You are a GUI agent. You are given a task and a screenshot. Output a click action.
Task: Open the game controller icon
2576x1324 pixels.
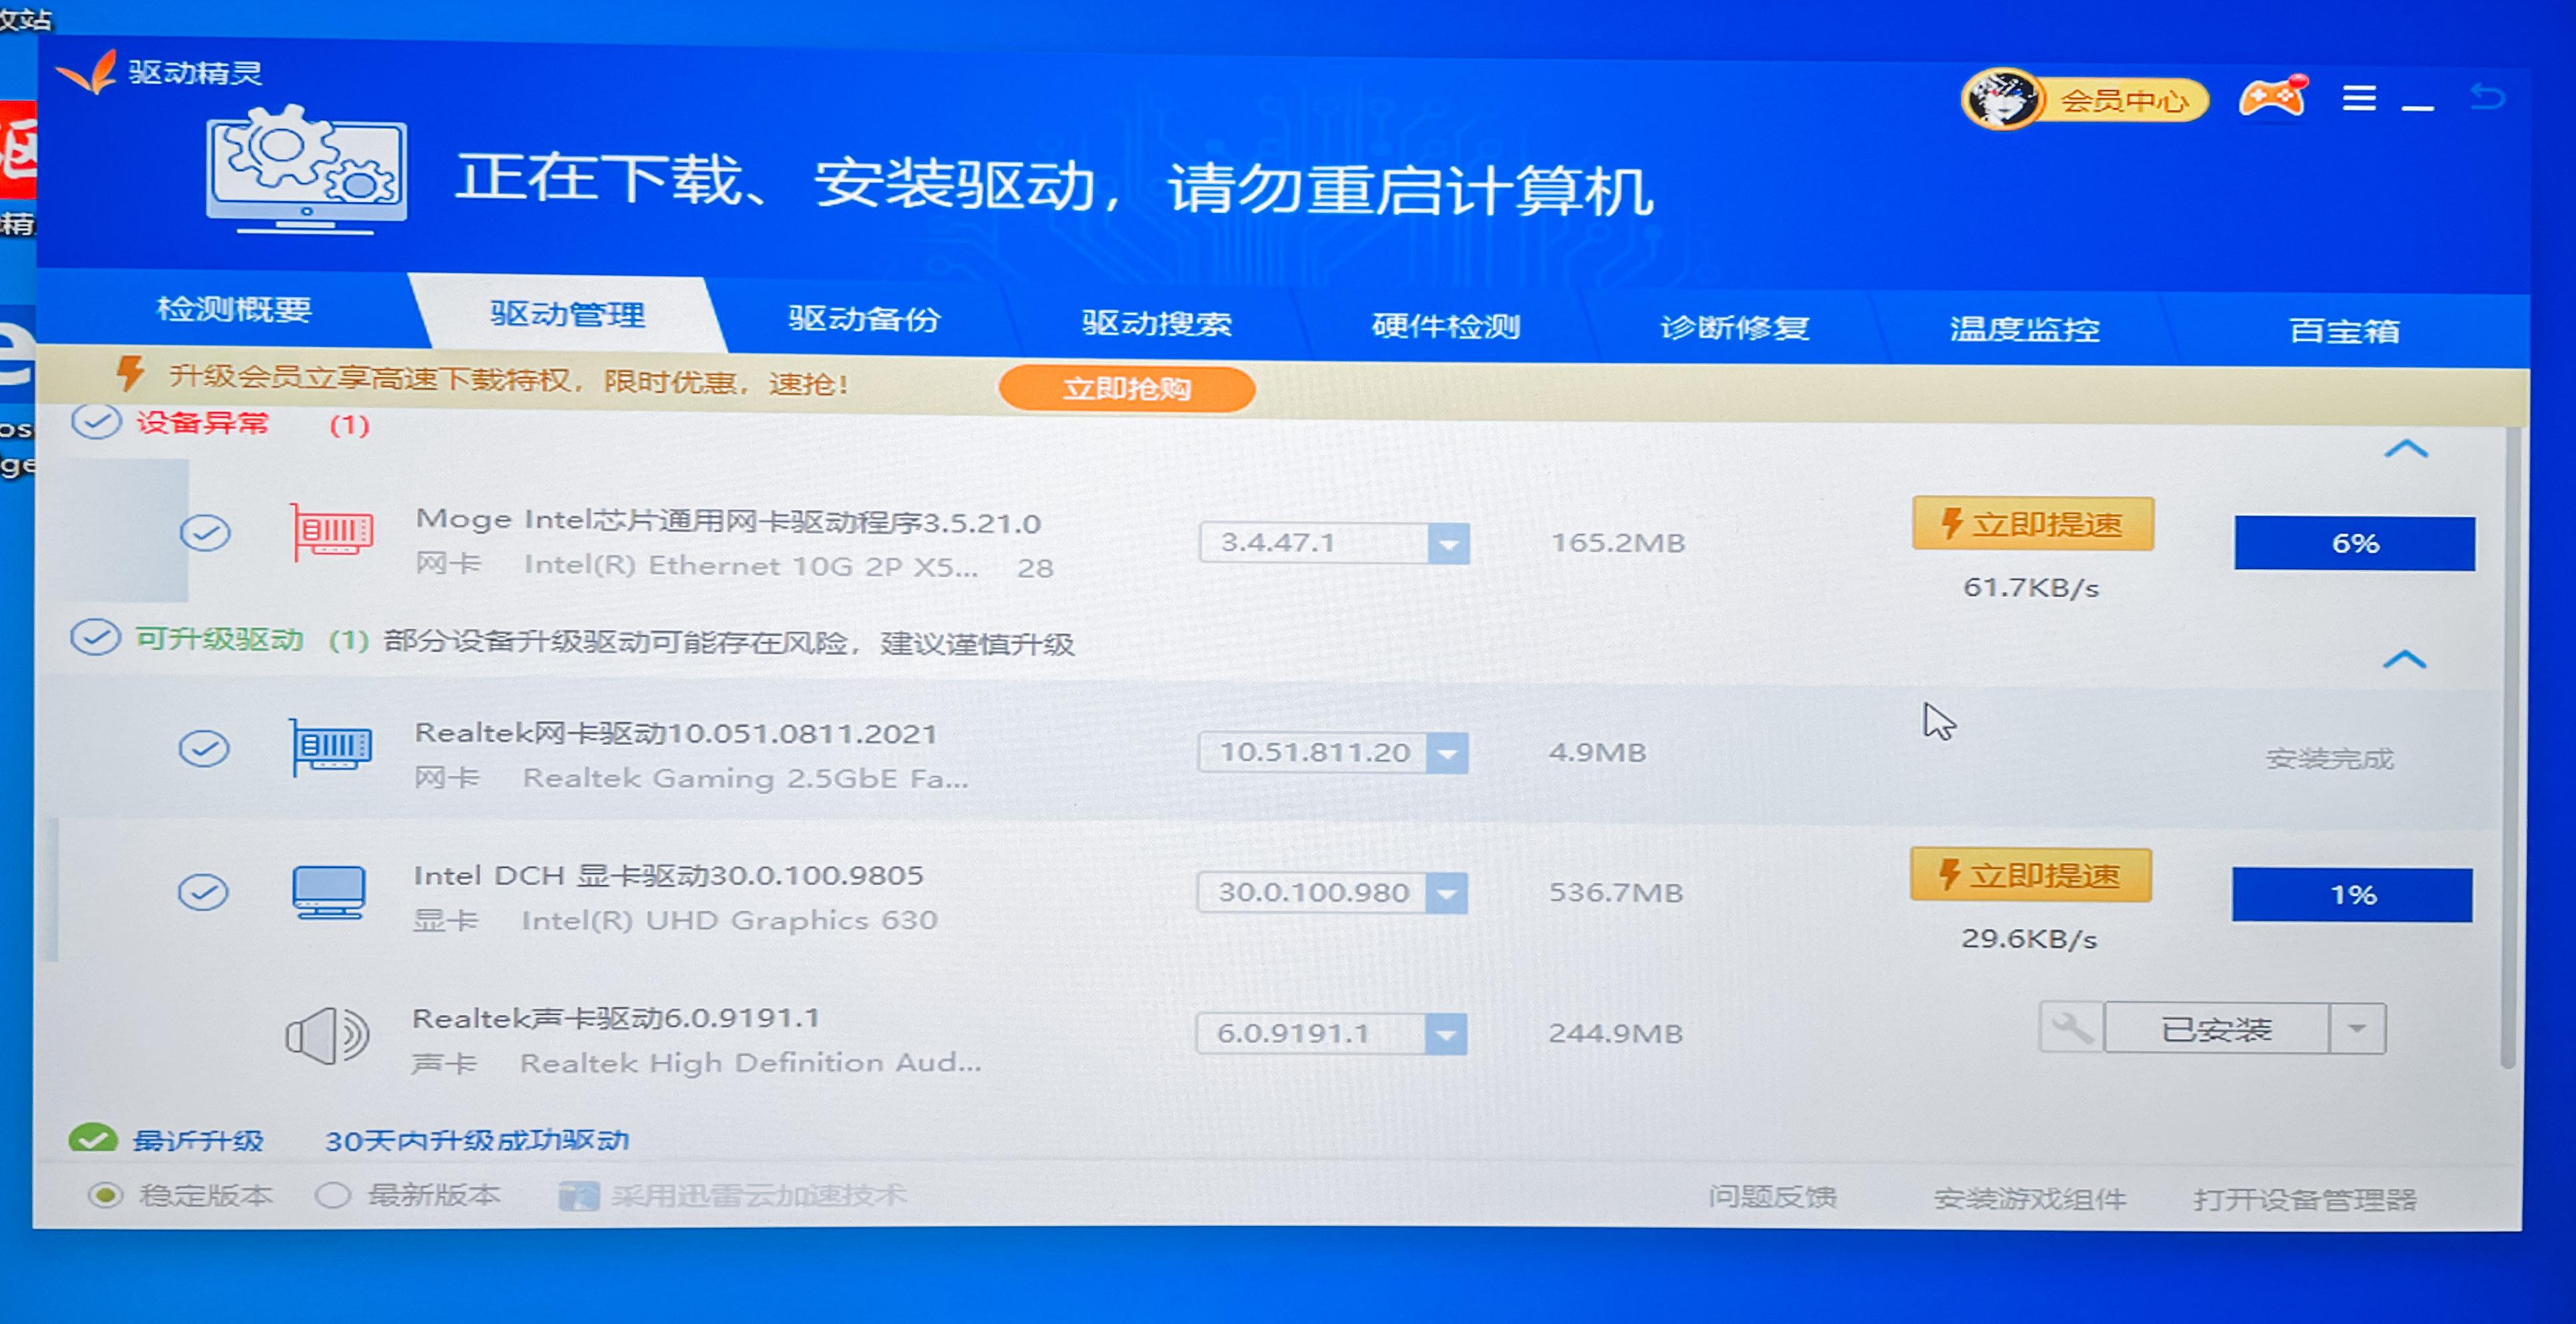pyautogui.click(x=2272, y=97)
